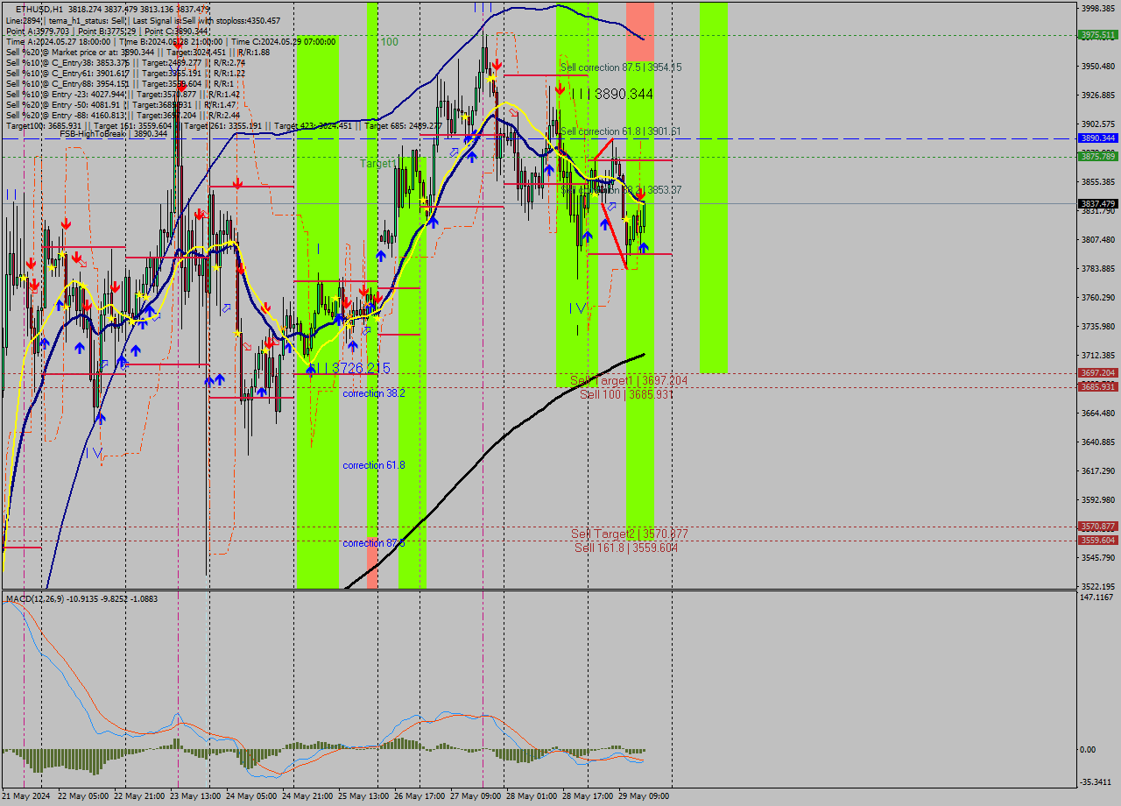Select the blue 'correction 38.2' label

click(x=374, y=393)
